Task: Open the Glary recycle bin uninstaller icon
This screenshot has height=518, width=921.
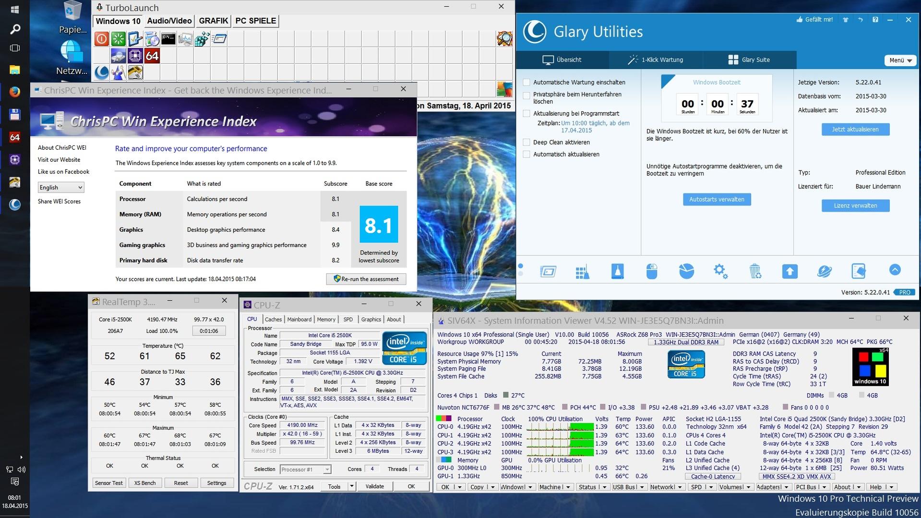Action: point(755,271)
